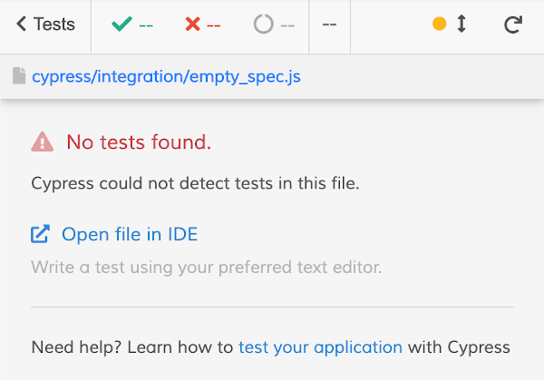Click the red failed X icon
This screenshot has height=380, width=544.
tap(192, 24)
